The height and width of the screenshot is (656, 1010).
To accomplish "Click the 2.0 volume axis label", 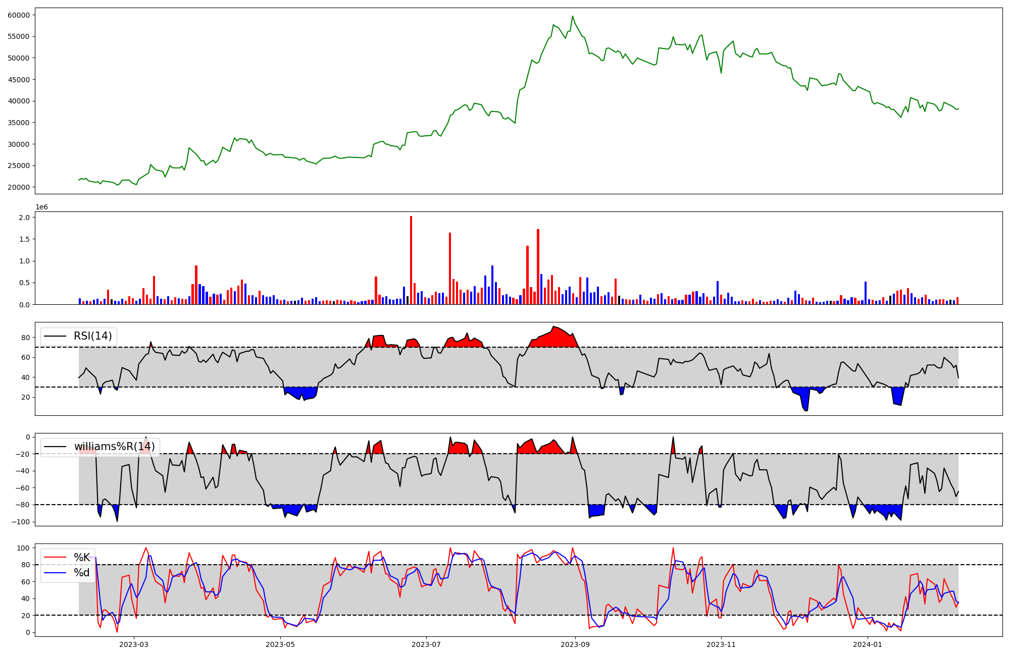I will pyautogui.click(x=25, y=217).
